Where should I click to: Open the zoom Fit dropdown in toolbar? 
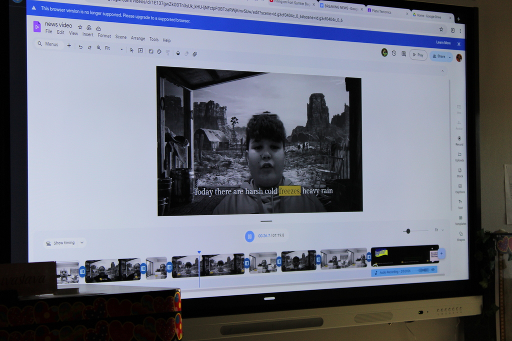113,48
